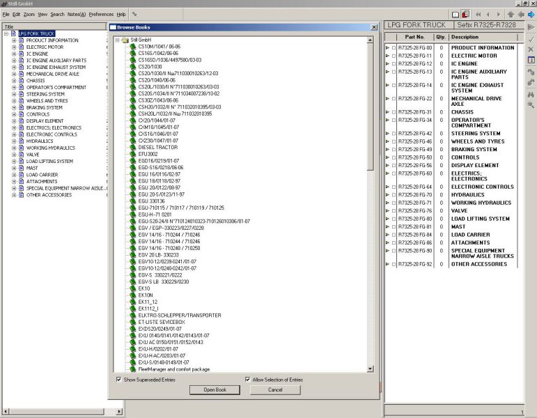Uncheck Show Superseded Entries
537x418 pixels.
coord(118,380)
